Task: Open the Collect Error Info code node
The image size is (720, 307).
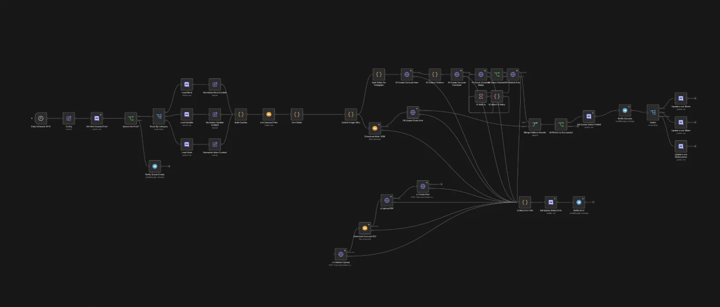Action: click(525, 202)
